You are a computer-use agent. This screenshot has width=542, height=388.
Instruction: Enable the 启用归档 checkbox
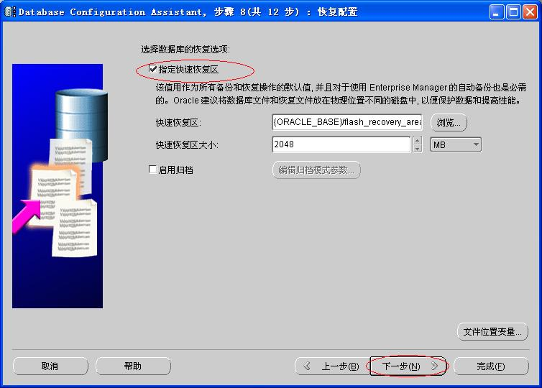coord(152,170)
